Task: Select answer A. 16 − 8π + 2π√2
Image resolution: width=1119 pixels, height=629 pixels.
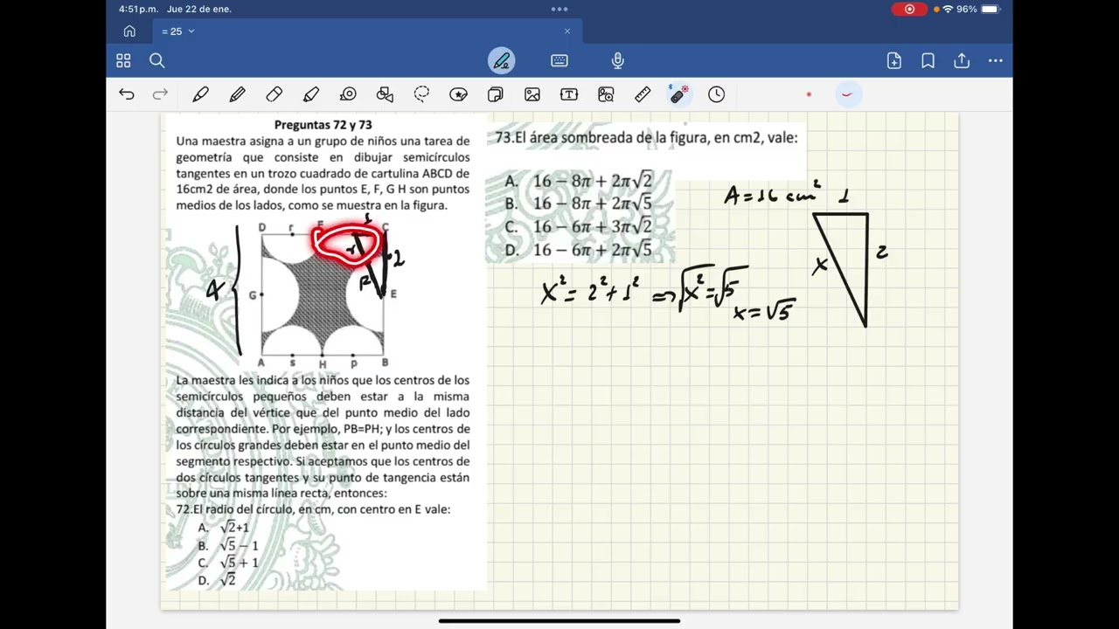Action: point(579,181)
